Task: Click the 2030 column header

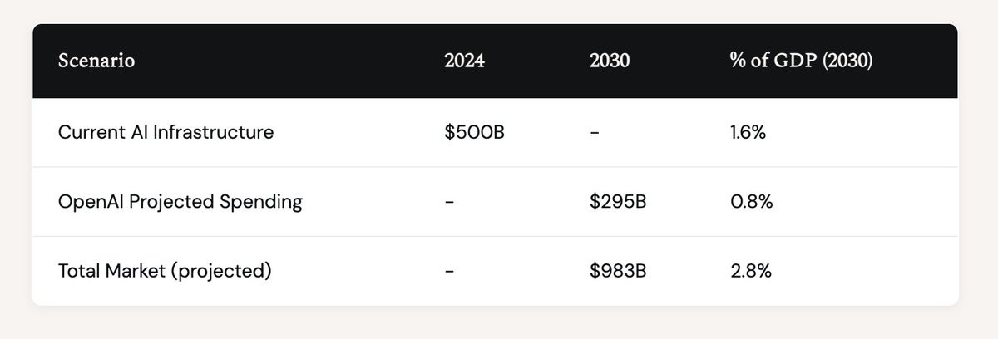Action: coord(607,61)
